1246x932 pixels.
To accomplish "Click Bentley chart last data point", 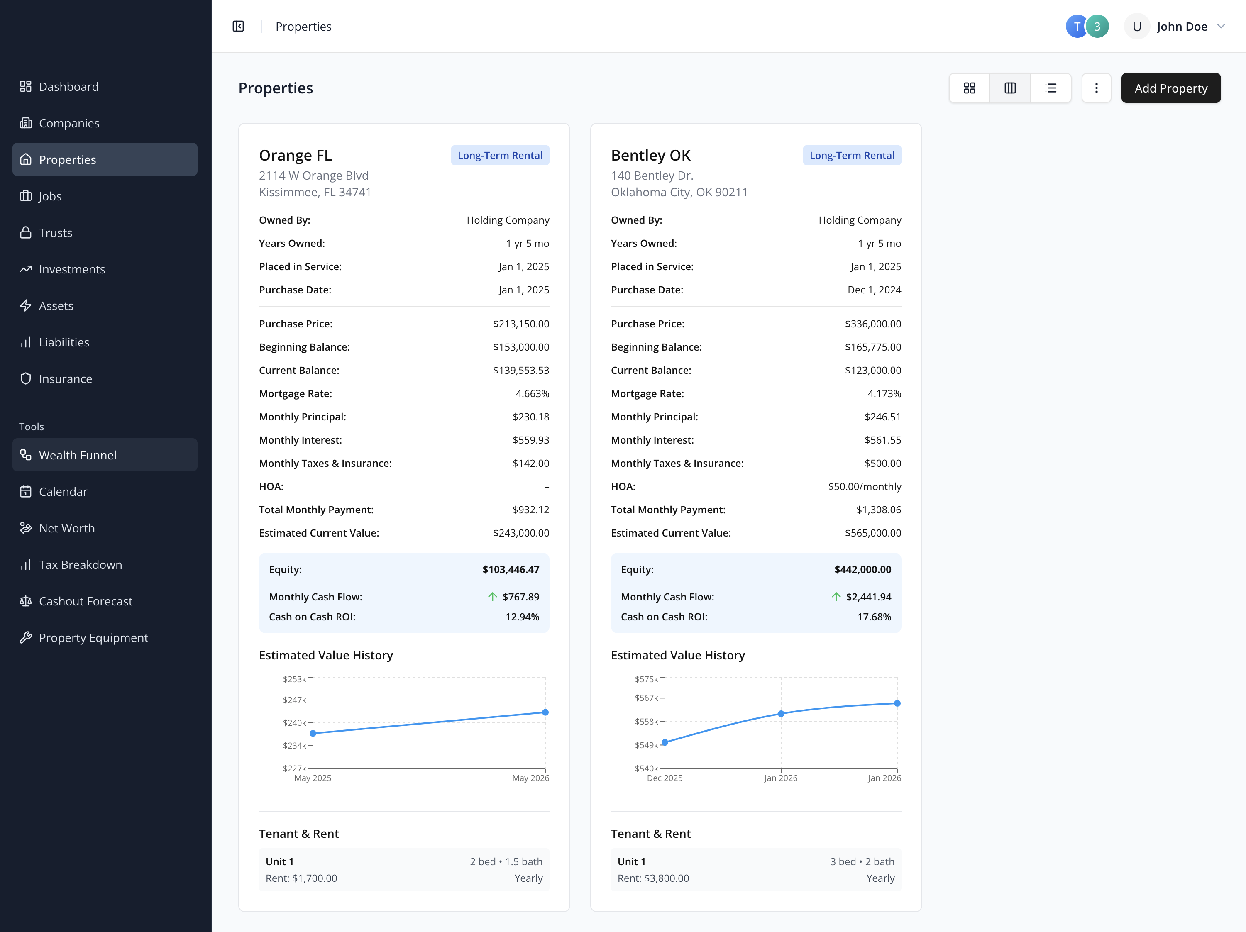I will [x=897, y=703].
